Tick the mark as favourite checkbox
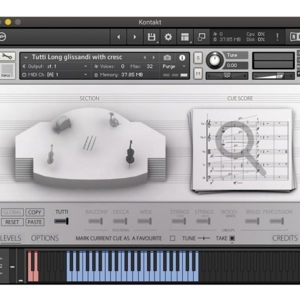The width and height of the screenshot is (300, 300). pyautogui.click(x=172, y=238)
